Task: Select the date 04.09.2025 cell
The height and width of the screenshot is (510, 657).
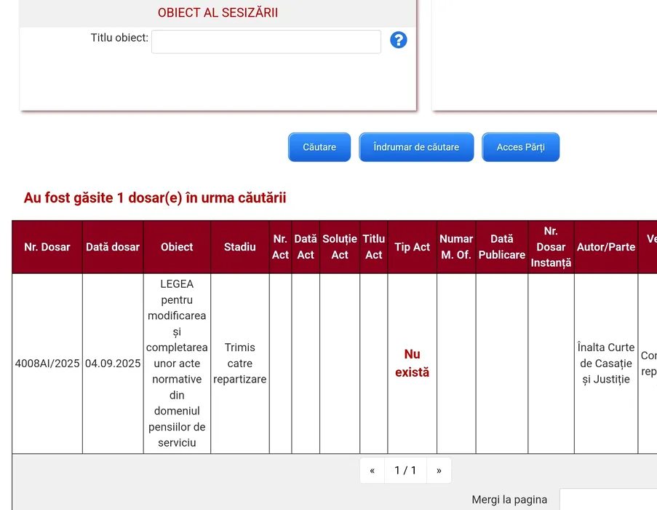Action: click(x=113, y=364)
